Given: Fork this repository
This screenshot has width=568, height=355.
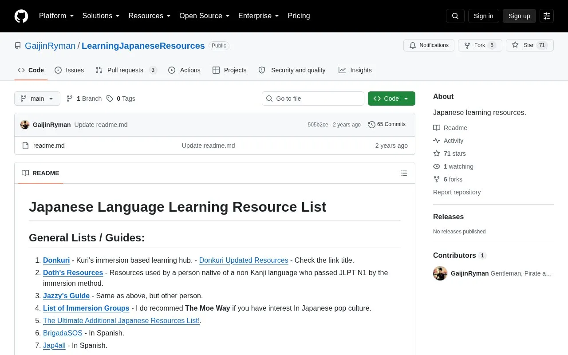Looking at the screenshot, I should pyautogui.click(x=480, y=45).
